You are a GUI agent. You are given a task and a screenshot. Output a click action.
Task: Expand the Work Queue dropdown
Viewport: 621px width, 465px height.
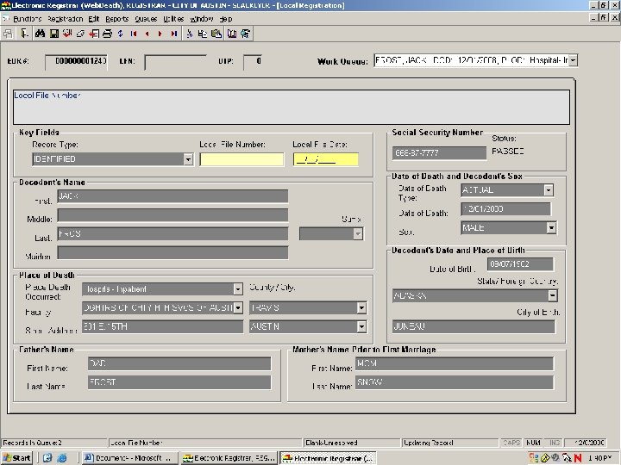pos(573,60)
